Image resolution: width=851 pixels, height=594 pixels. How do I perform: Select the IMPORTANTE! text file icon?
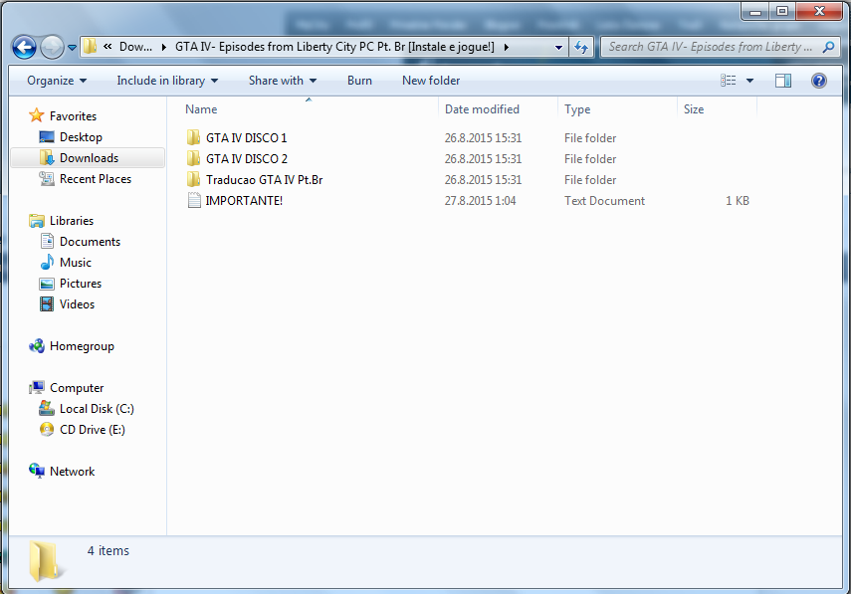tap(194, 200)
